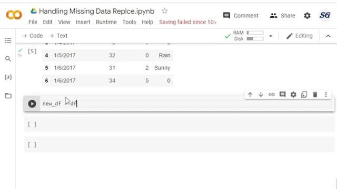Open the Edit menu
Viewport: 337px width, 189px height.
[47, 22]
